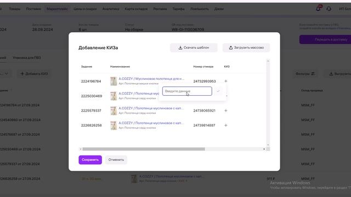This screenshot has width=351, height=197.
Task: Open the Аналитика menu
Action: pyautogui.click(x=111, y=9)
